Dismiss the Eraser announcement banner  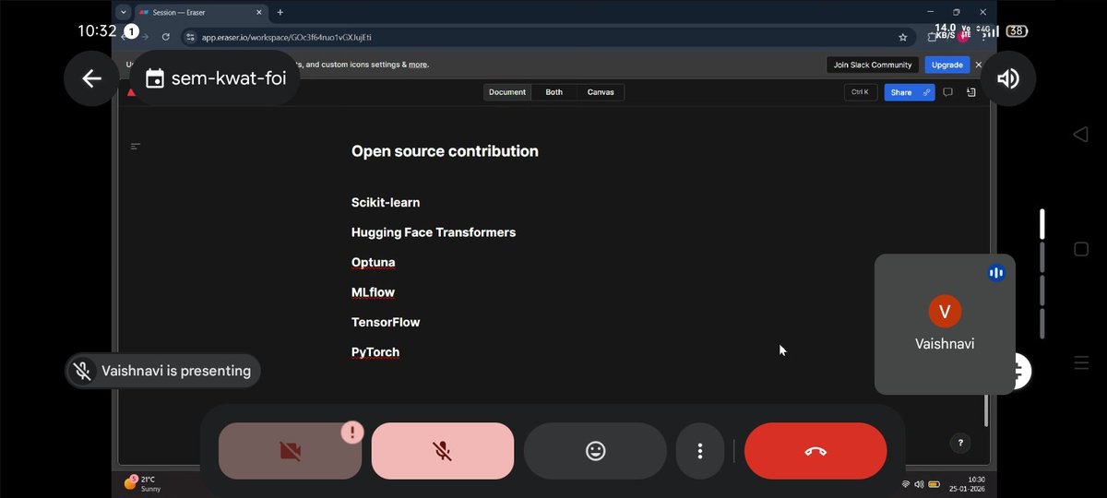[x=979, y=65]
